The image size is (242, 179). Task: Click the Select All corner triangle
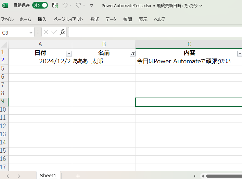point(4,44)
